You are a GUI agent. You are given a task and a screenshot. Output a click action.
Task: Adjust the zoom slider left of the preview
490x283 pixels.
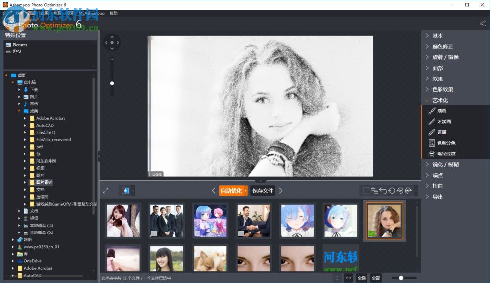(112, 82)
